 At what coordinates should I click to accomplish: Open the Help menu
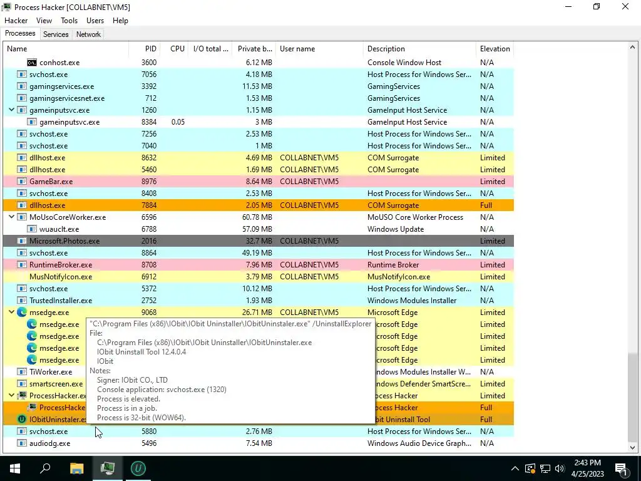[x=120, y=21]
